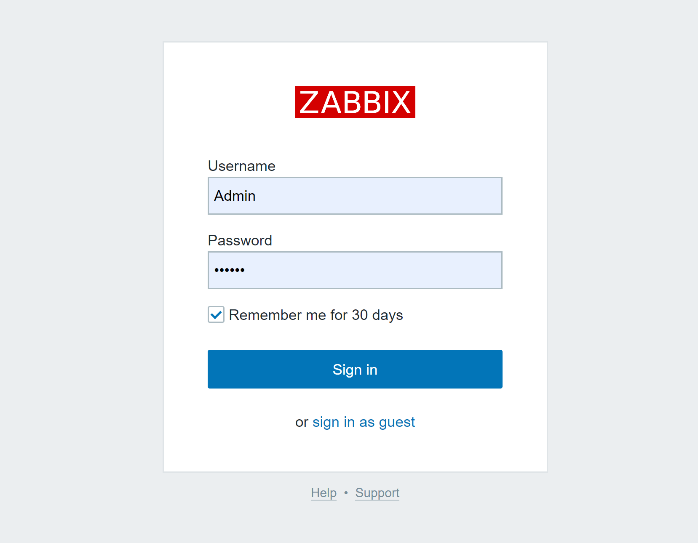Click the Password field label

click(240, 240)
